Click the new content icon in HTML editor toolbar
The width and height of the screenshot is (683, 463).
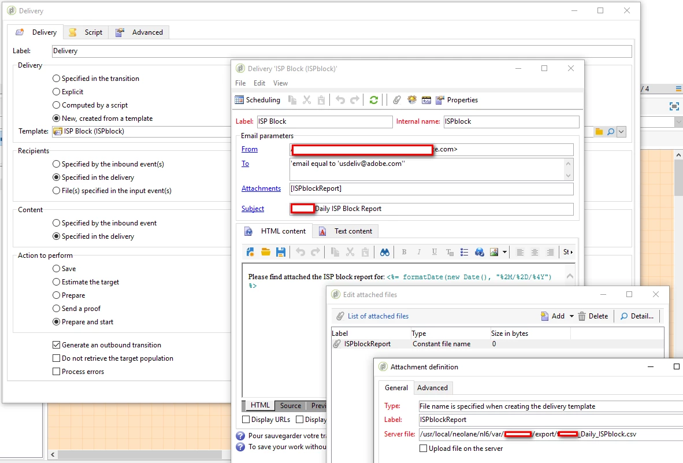250,252
